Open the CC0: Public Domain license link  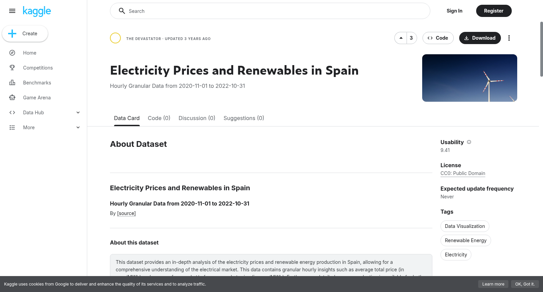[x=463, y=173]
